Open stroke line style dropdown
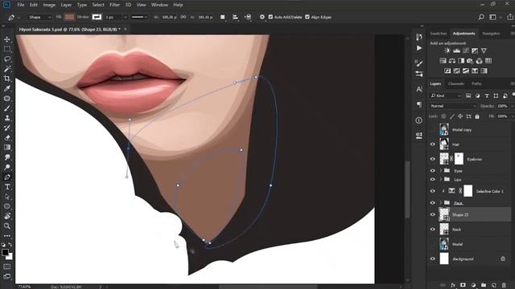Image resolution: width=515 pixels, height=289 pixels. point(139,17)
